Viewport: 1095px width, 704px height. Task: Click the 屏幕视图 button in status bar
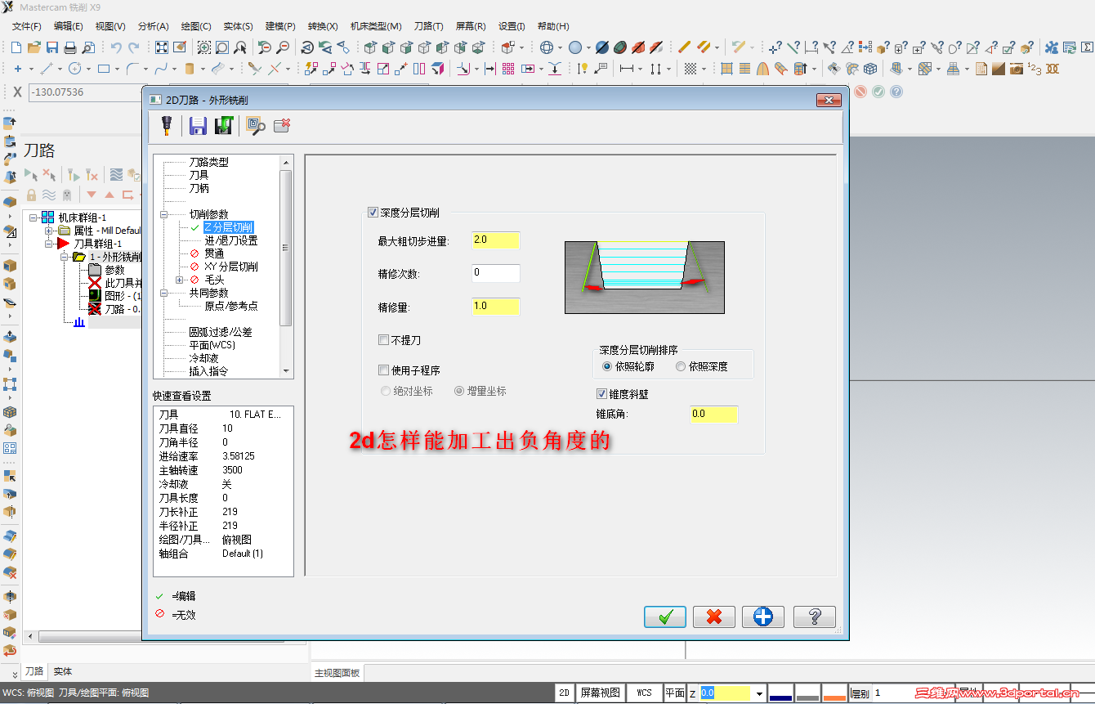600,693
